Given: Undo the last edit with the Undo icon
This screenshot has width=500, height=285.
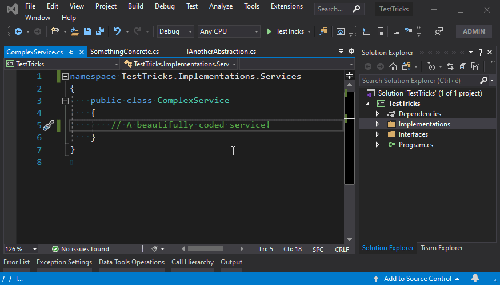Looking at the screenshot, I should point(117,31).
